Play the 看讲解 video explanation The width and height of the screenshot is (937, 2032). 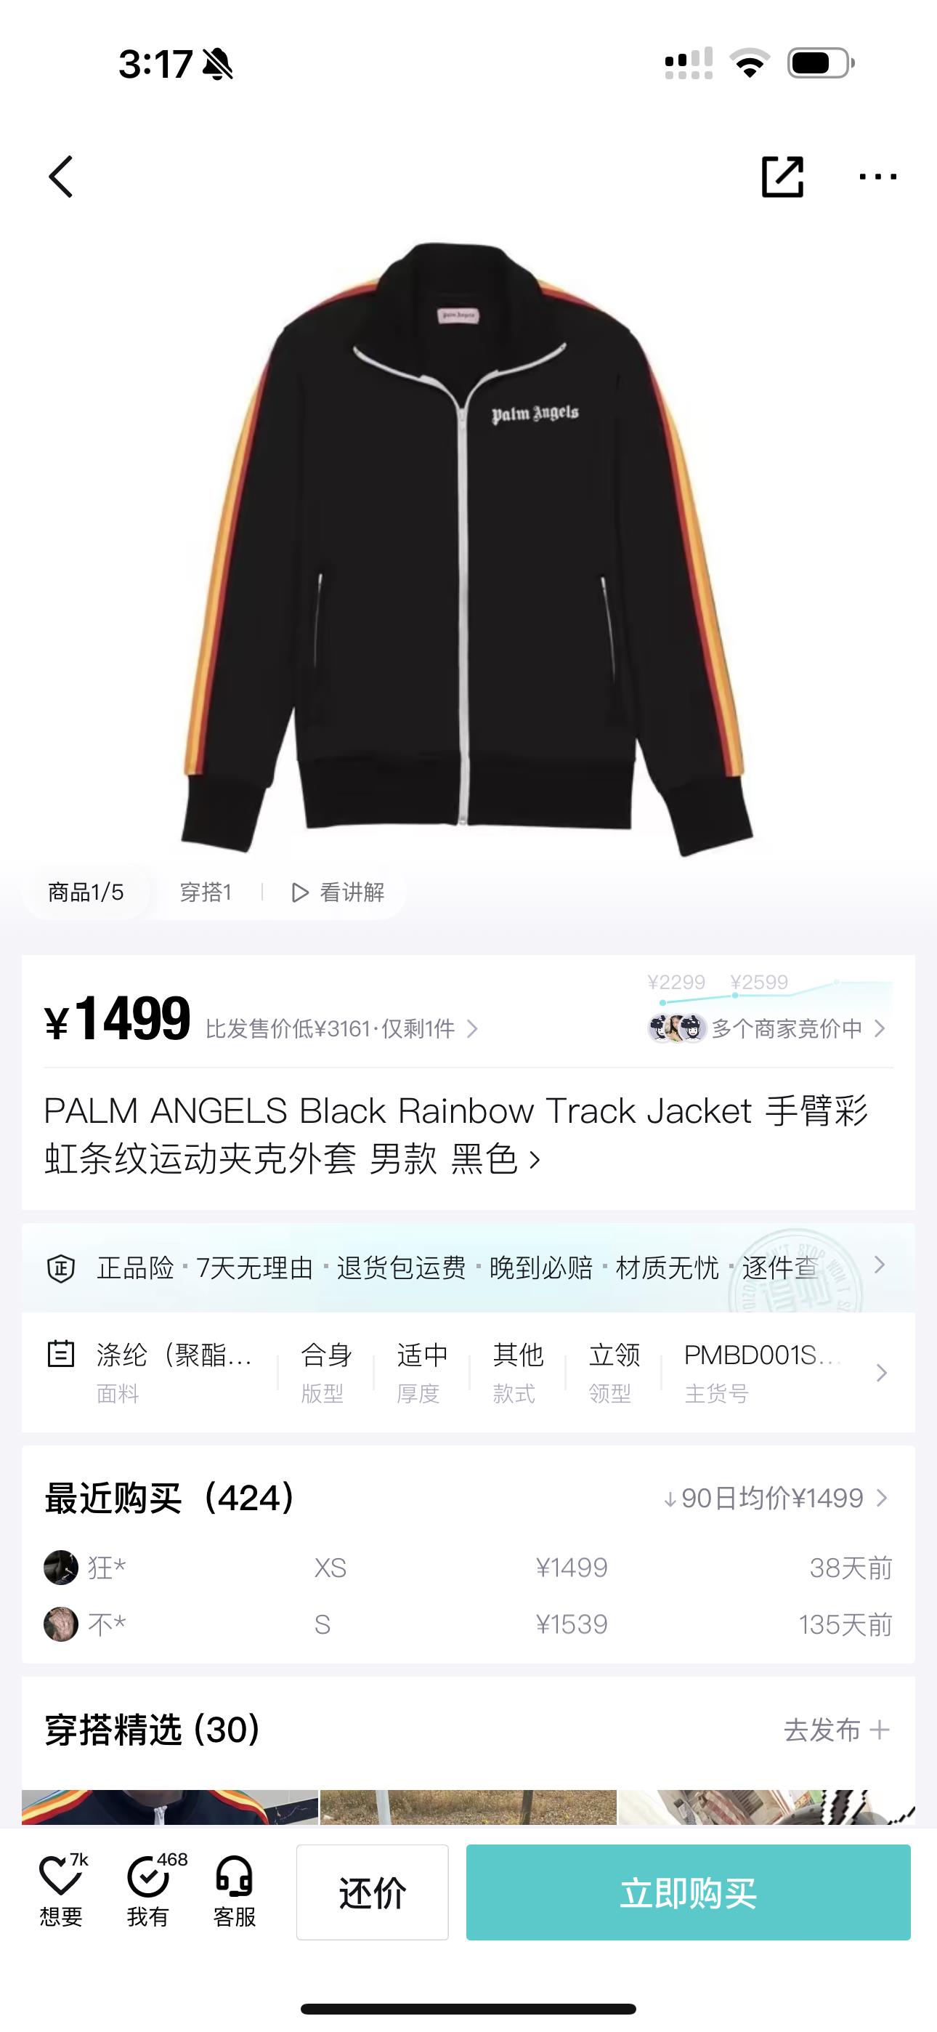tap(338, 892)
